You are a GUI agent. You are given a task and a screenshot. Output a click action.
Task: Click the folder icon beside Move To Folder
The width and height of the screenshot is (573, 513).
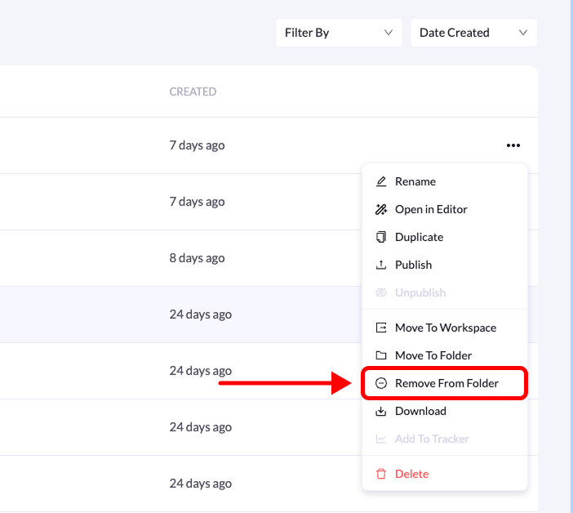pos(381,355)
